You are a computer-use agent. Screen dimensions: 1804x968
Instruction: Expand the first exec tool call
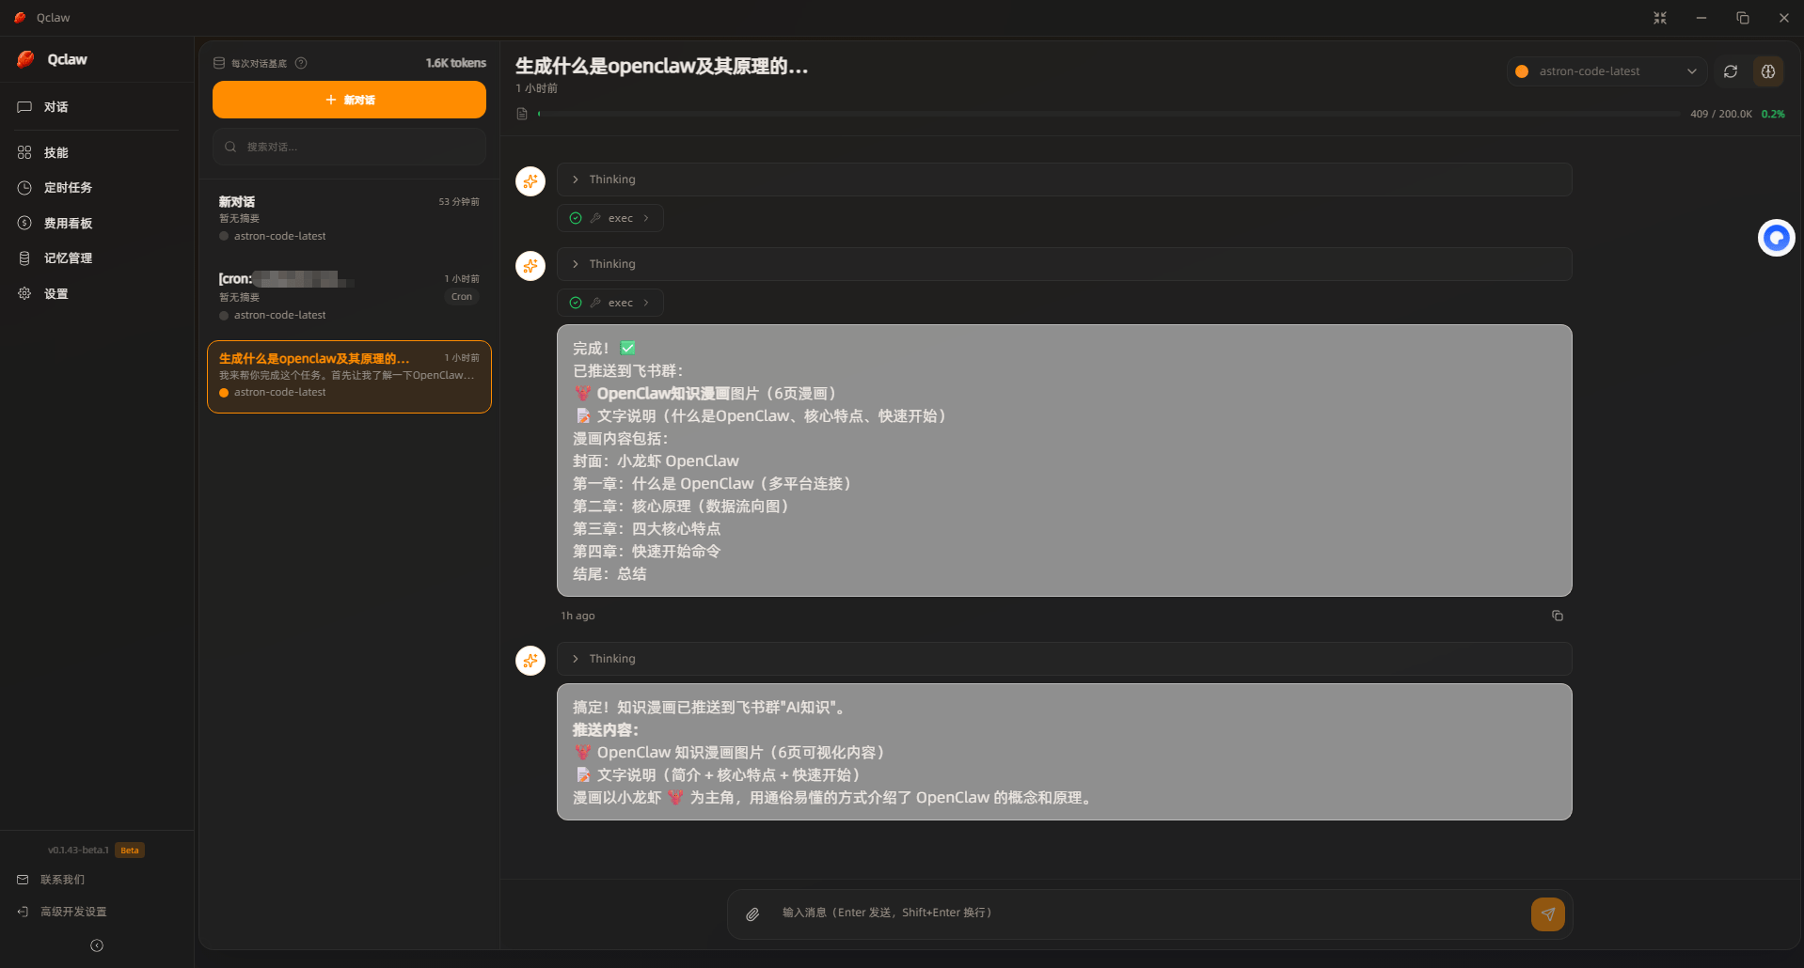tap(610, 218)
